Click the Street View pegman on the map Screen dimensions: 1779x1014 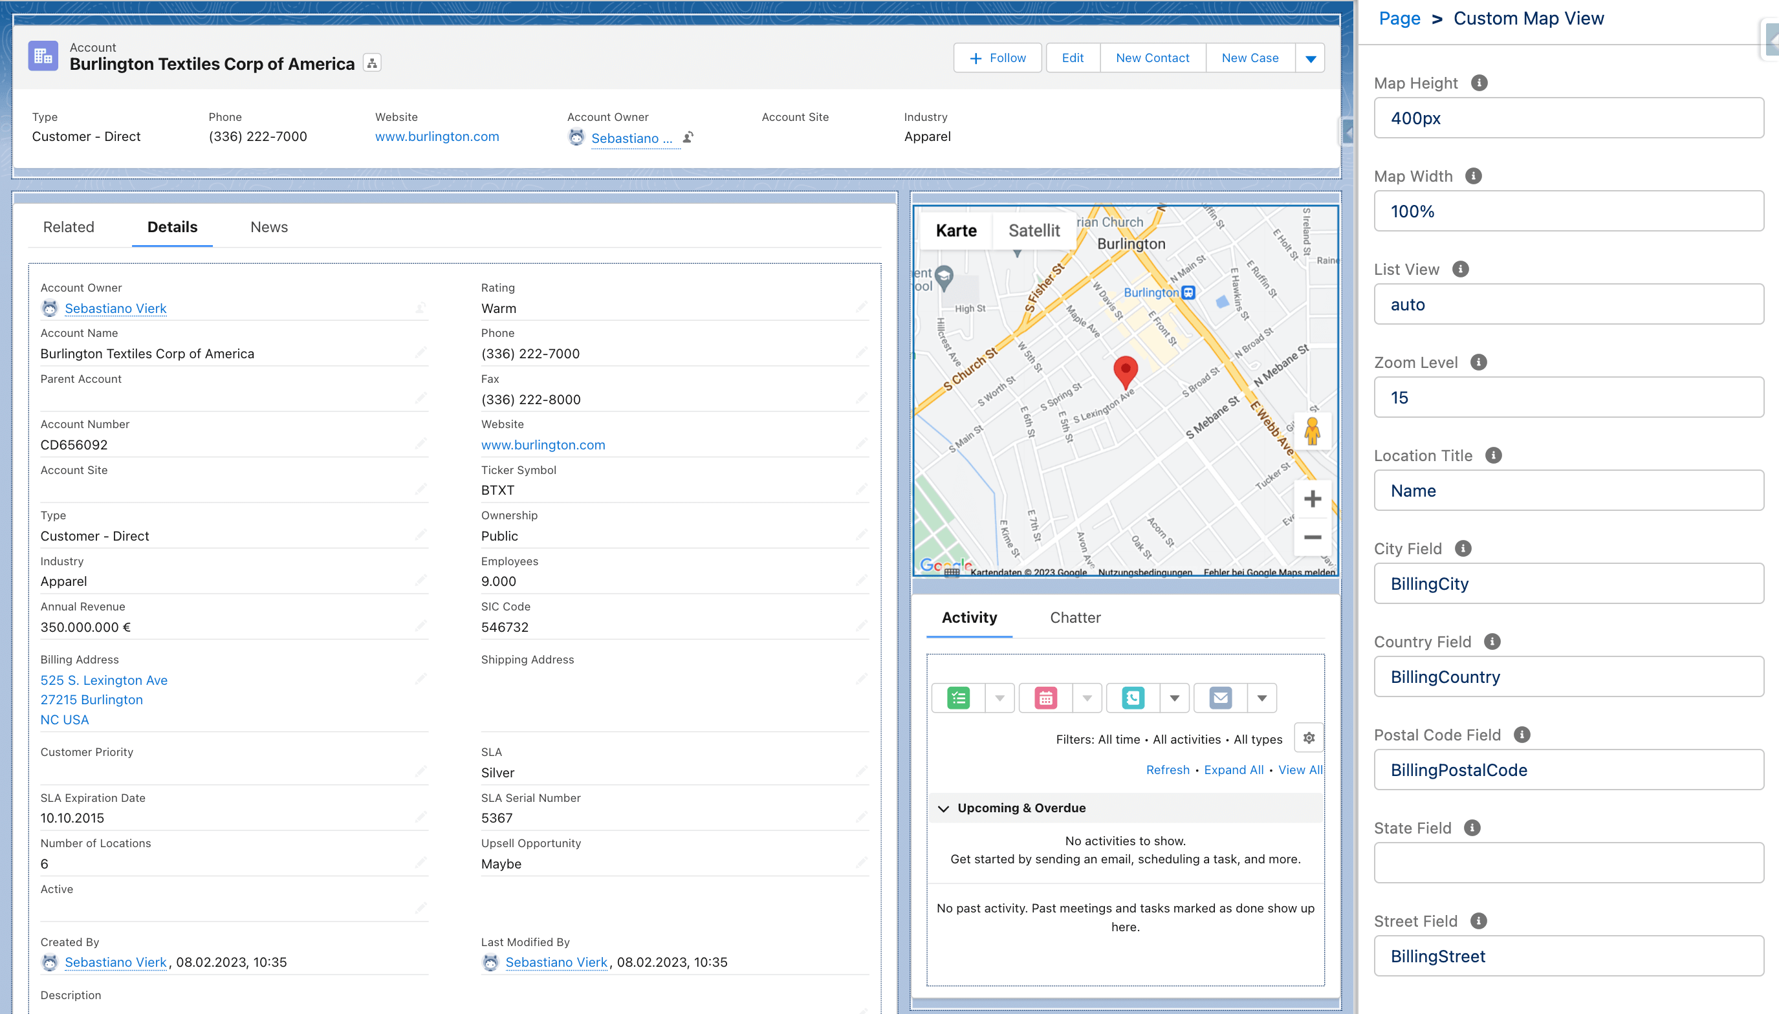[1313, 431]
